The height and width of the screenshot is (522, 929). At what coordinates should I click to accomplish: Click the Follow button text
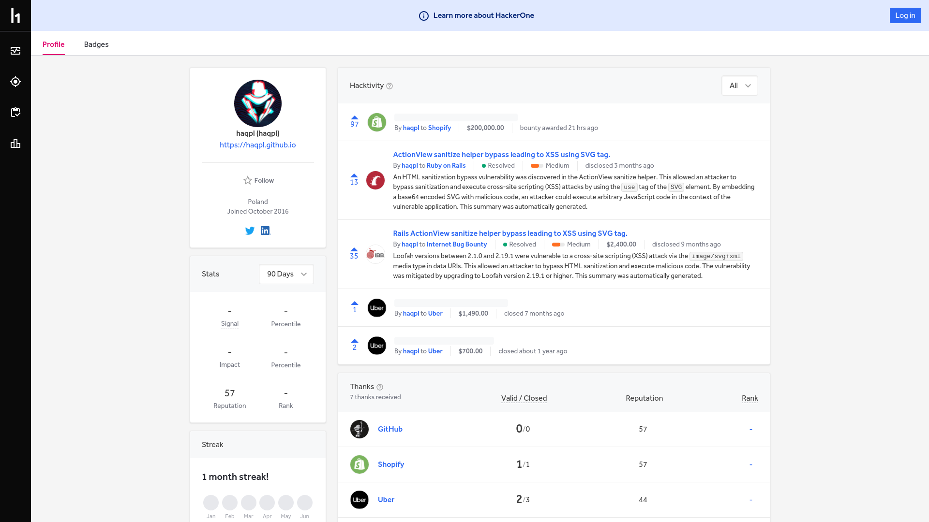tap(264, 180)
